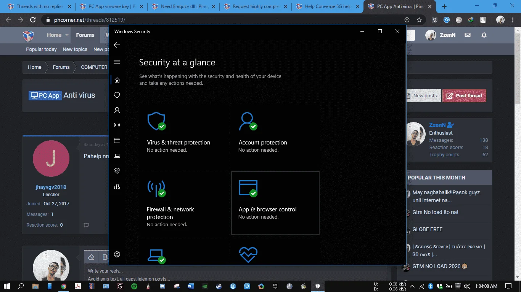Click the Home nav item on phcorner
The width and height of the screenshot is (521, 292).
pyautogui.click(x=54, y=35)
